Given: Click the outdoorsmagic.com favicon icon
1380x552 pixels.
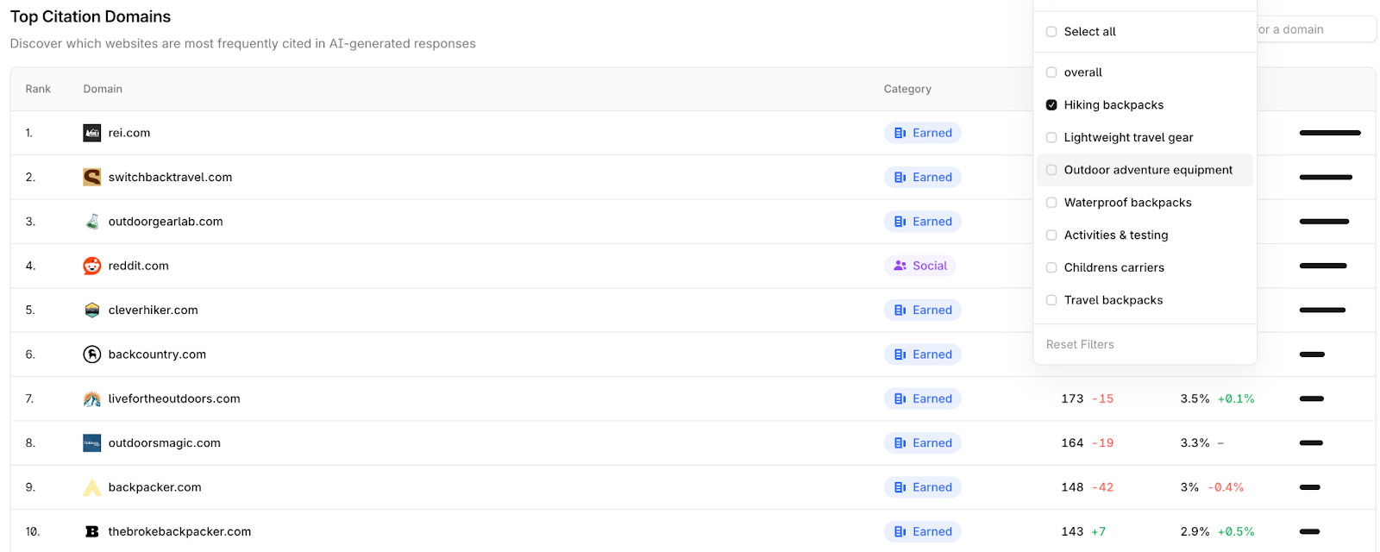Looking at the screenshot, I should tap(91, 443).
